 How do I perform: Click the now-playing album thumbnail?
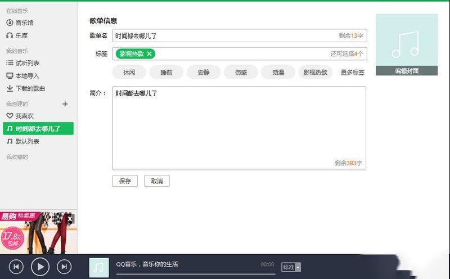tap(99, 268)
